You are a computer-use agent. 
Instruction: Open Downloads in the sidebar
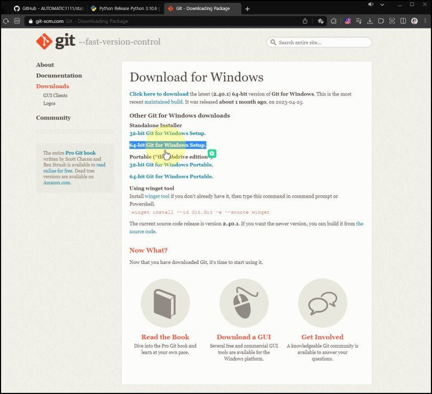53,87
